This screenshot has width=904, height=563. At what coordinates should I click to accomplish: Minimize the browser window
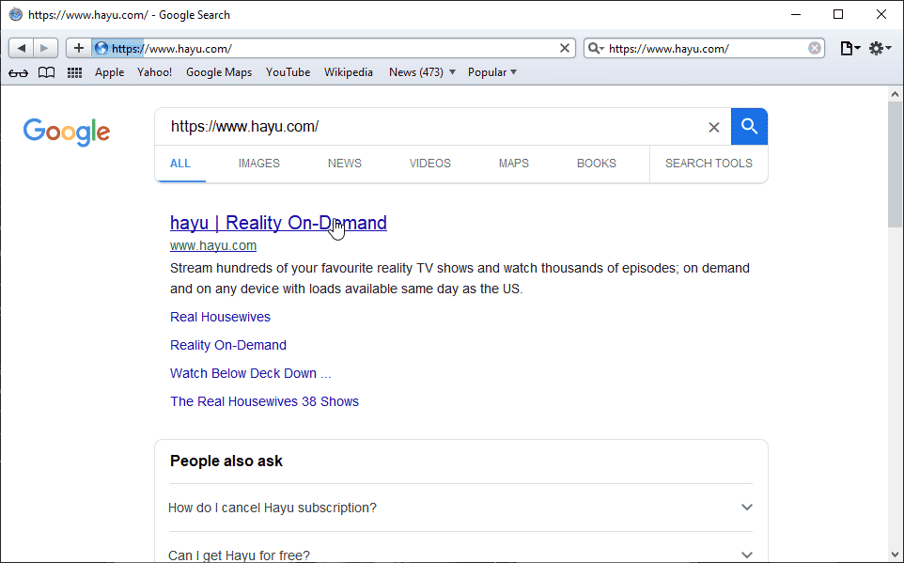pyautogui.click(x=796, y=14)
